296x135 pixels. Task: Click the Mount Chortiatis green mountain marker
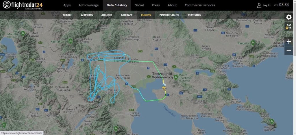(x=176, y=77)
